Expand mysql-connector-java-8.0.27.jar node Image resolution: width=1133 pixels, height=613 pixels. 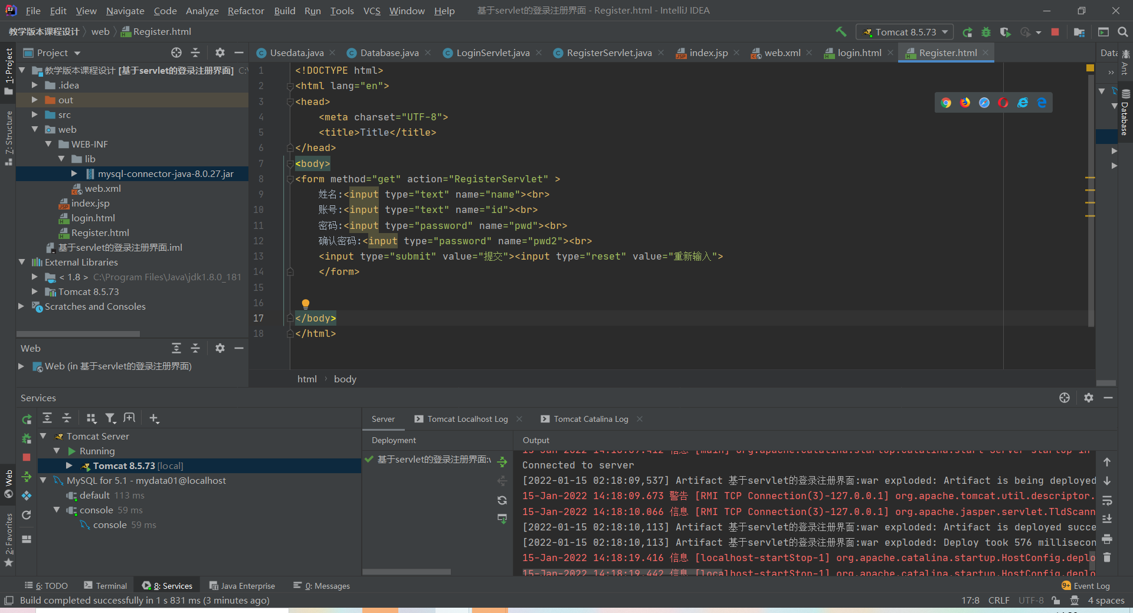pyautogui.click(x=74, y=173)
